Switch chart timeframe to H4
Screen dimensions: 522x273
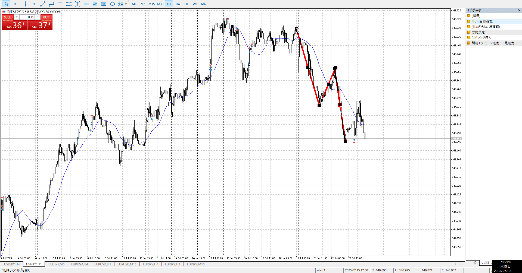178,4
